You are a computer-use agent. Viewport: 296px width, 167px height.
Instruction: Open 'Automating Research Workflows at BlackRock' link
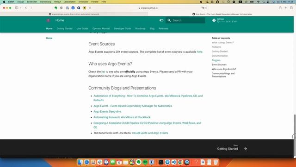[x=122, y=117]
